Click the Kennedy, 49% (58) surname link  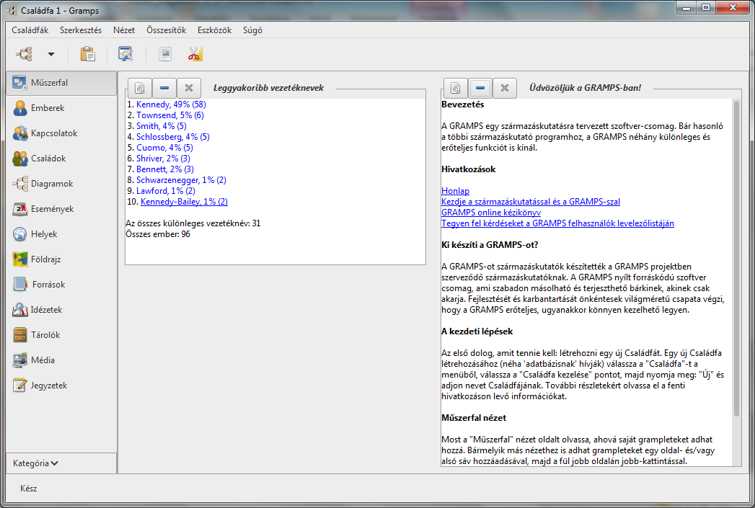pyautogui.click(x=171, y=104)
